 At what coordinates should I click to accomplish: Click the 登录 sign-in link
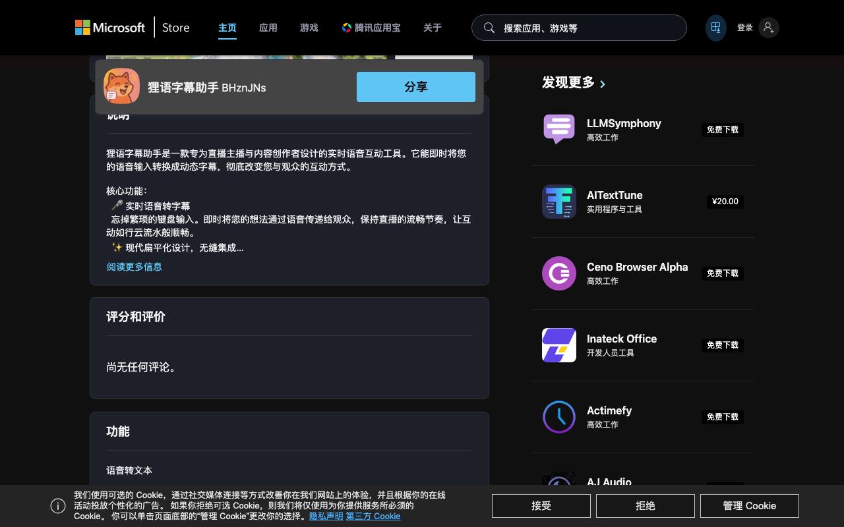coord(745,28)
